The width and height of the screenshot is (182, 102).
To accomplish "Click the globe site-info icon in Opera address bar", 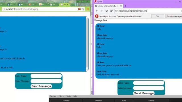I will tap(116, 11).
